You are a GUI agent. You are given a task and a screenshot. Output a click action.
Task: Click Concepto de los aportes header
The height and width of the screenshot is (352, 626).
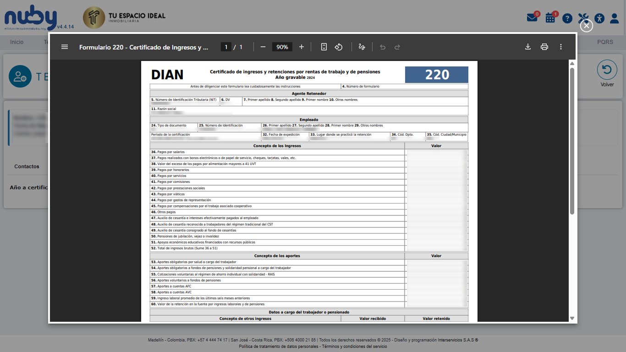277,256
